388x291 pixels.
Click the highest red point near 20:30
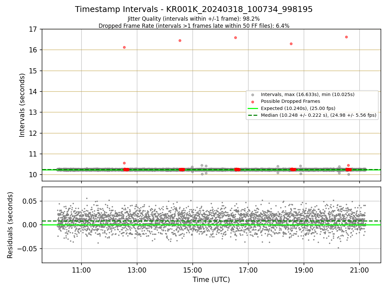click(x=346, y=37)
